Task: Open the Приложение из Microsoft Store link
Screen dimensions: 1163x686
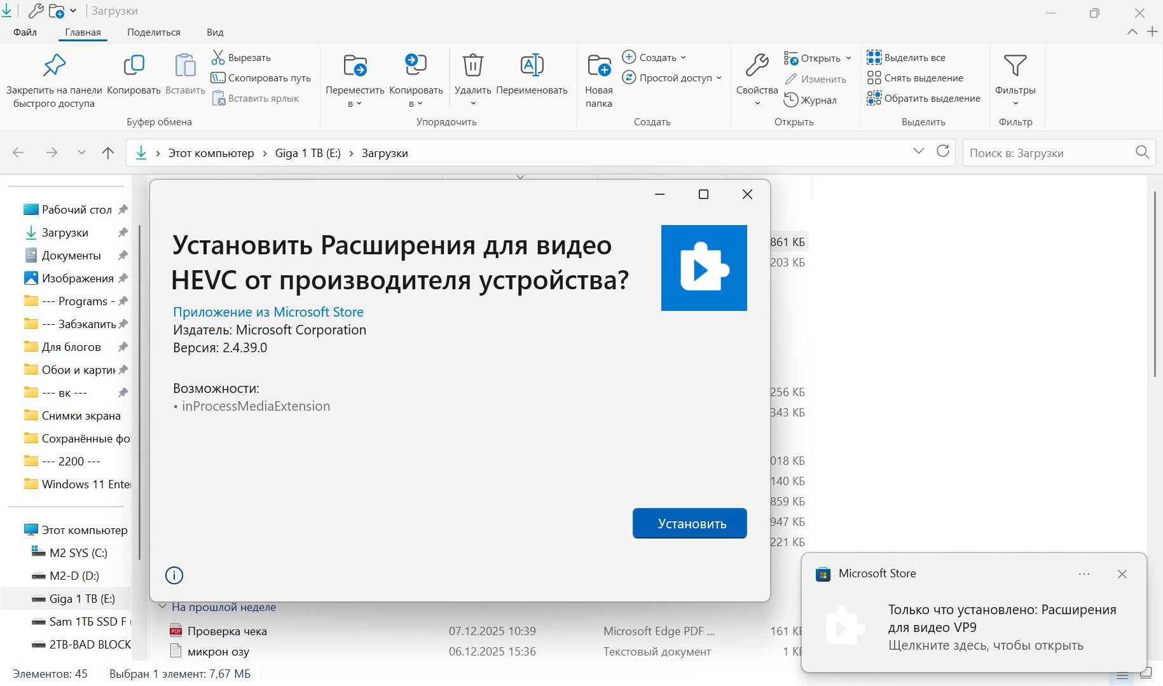Action: click(x=268, y=312)
